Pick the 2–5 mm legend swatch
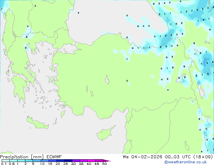The image size is (214, 165). [x=29, y=161]
